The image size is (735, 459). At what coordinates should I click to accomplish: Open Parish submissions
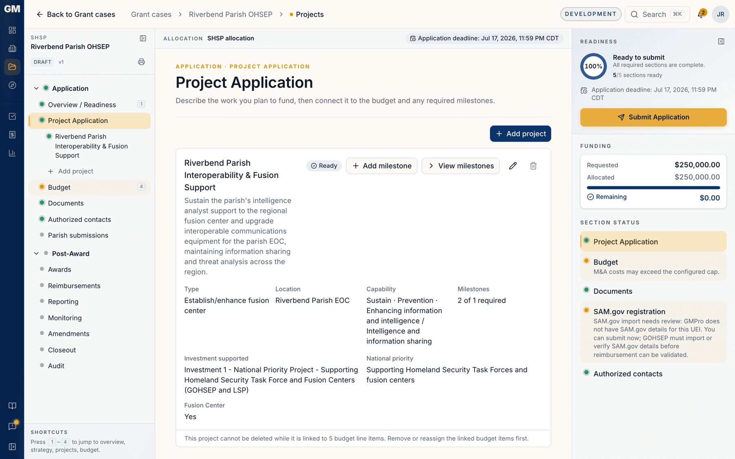tap(89, 235)
